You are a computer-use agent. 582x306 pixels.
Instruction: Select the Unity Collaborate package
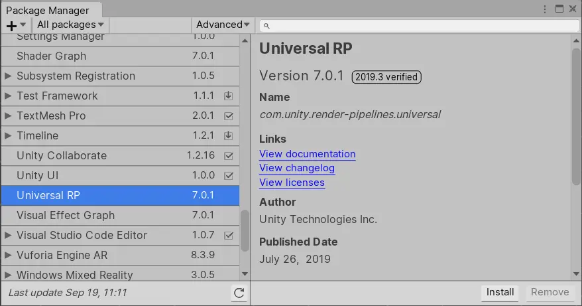coord(120,155)
